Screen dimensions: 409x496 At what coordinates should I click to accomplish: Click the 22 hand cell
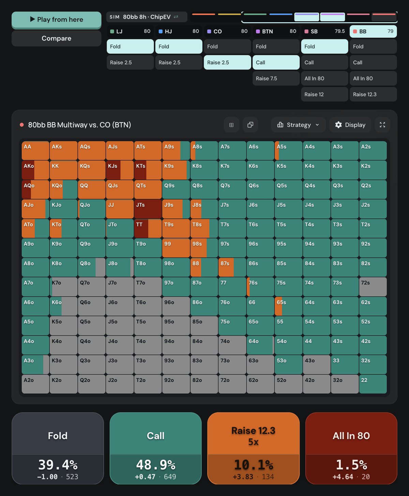coord(373,384)
